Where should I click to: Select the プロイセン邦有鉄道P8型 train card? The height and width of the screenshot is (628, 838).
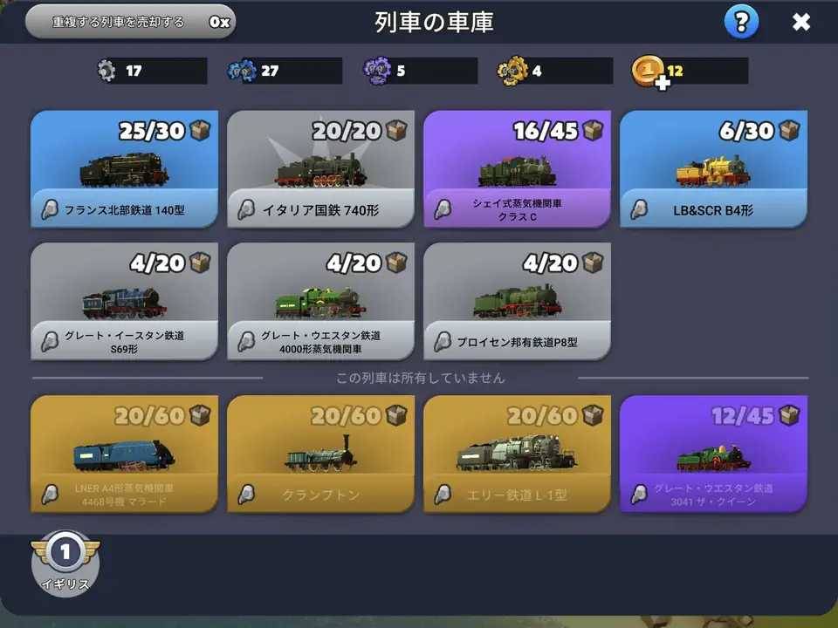(517, 301)
